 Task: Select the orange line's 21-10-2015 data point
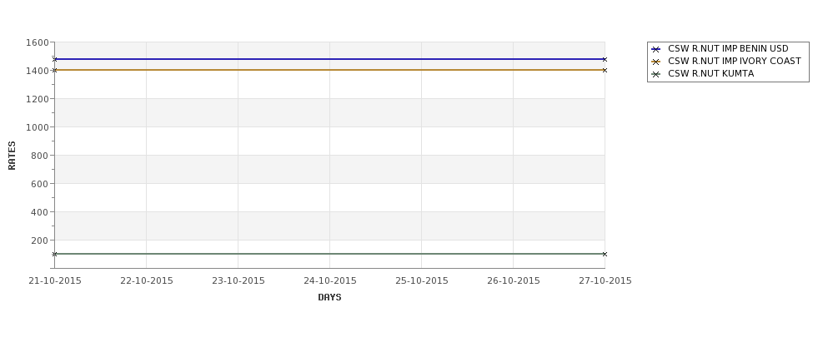click(54, 71)
